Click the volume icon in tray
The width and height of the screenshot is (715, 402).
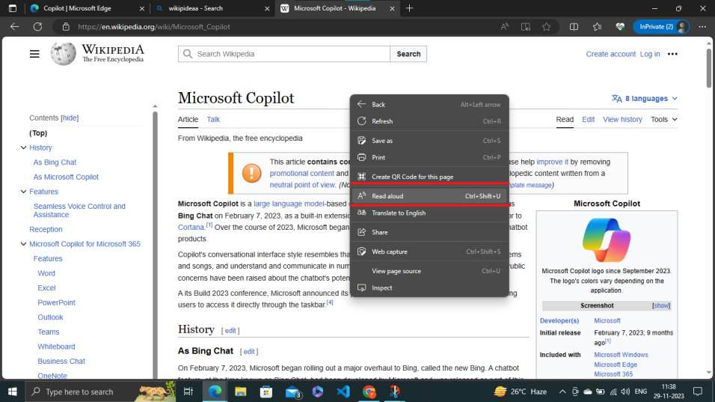[x=625, y=392]
